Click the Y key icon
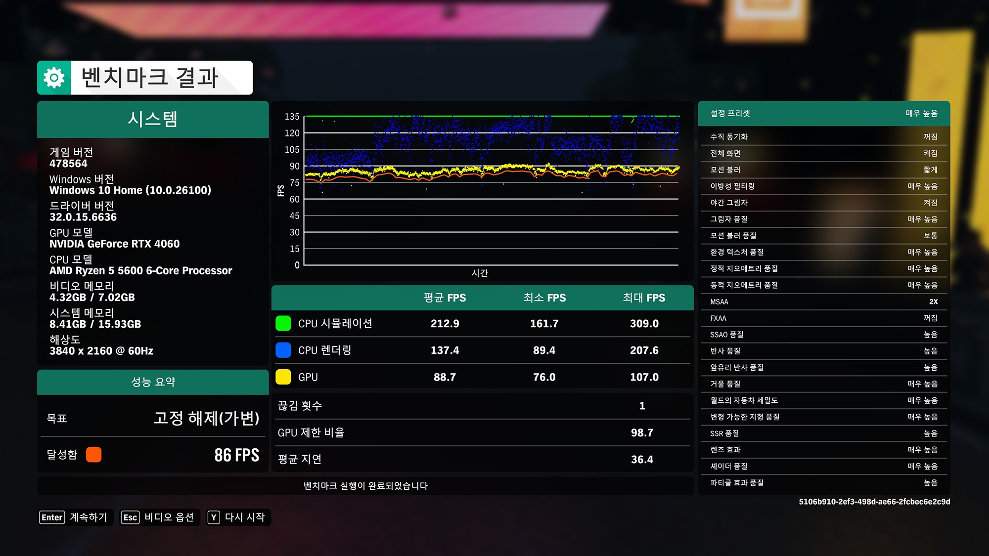Image resolution: width=989 pixels, height=556 pixels. [x=214, y=517]
